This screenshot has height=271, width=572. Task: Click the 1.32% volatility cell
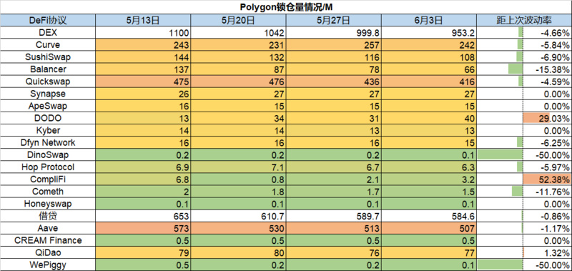525,252
